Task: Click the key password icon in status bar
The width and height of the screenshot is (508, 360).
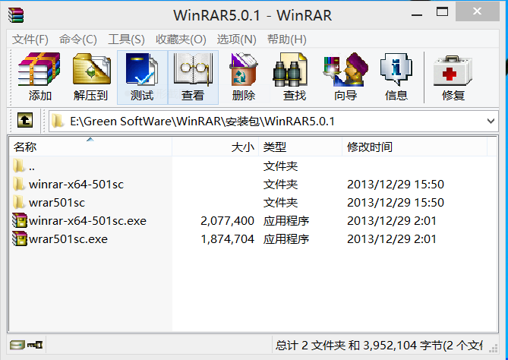Action: tap(35, 345)
